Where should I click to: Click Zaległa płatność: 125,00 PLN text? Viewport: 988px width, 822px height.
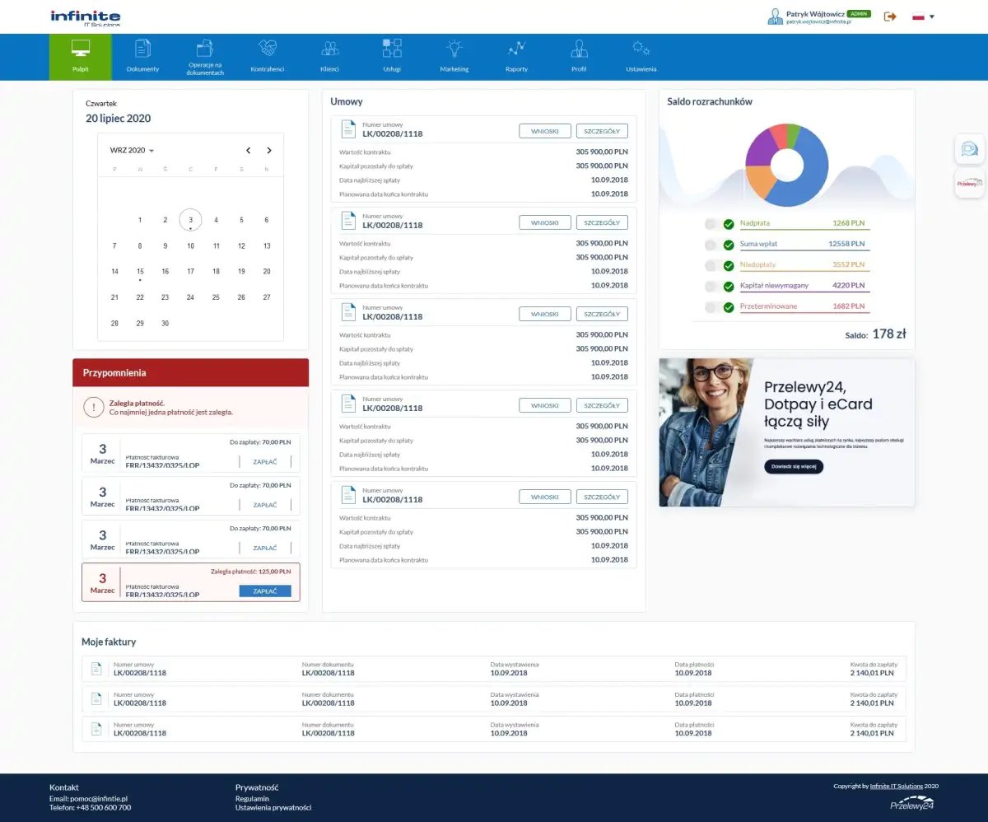coord(250,571)
